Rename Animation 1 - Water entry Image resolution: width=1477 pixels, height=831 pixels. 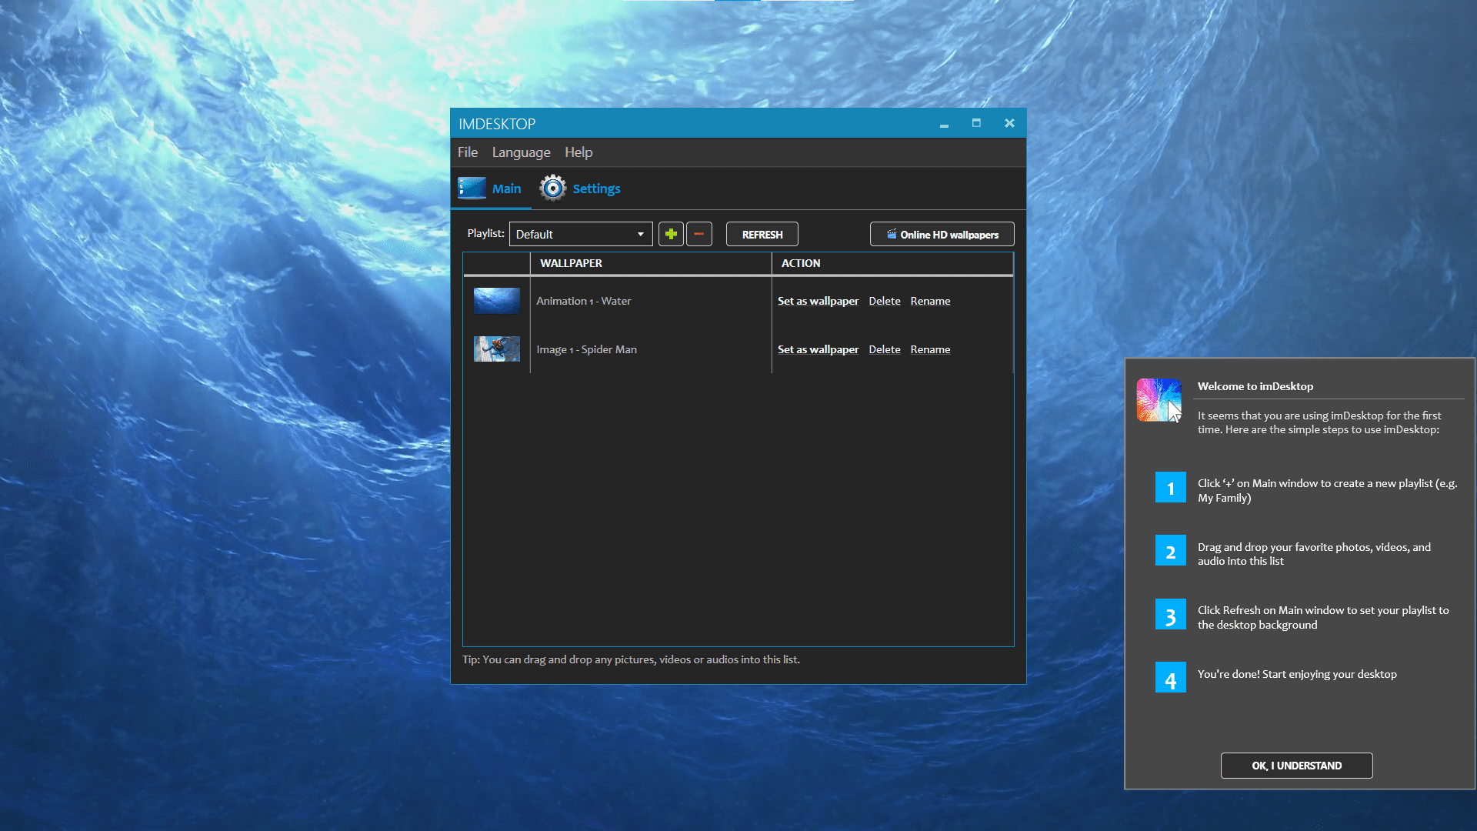point(930,301)
